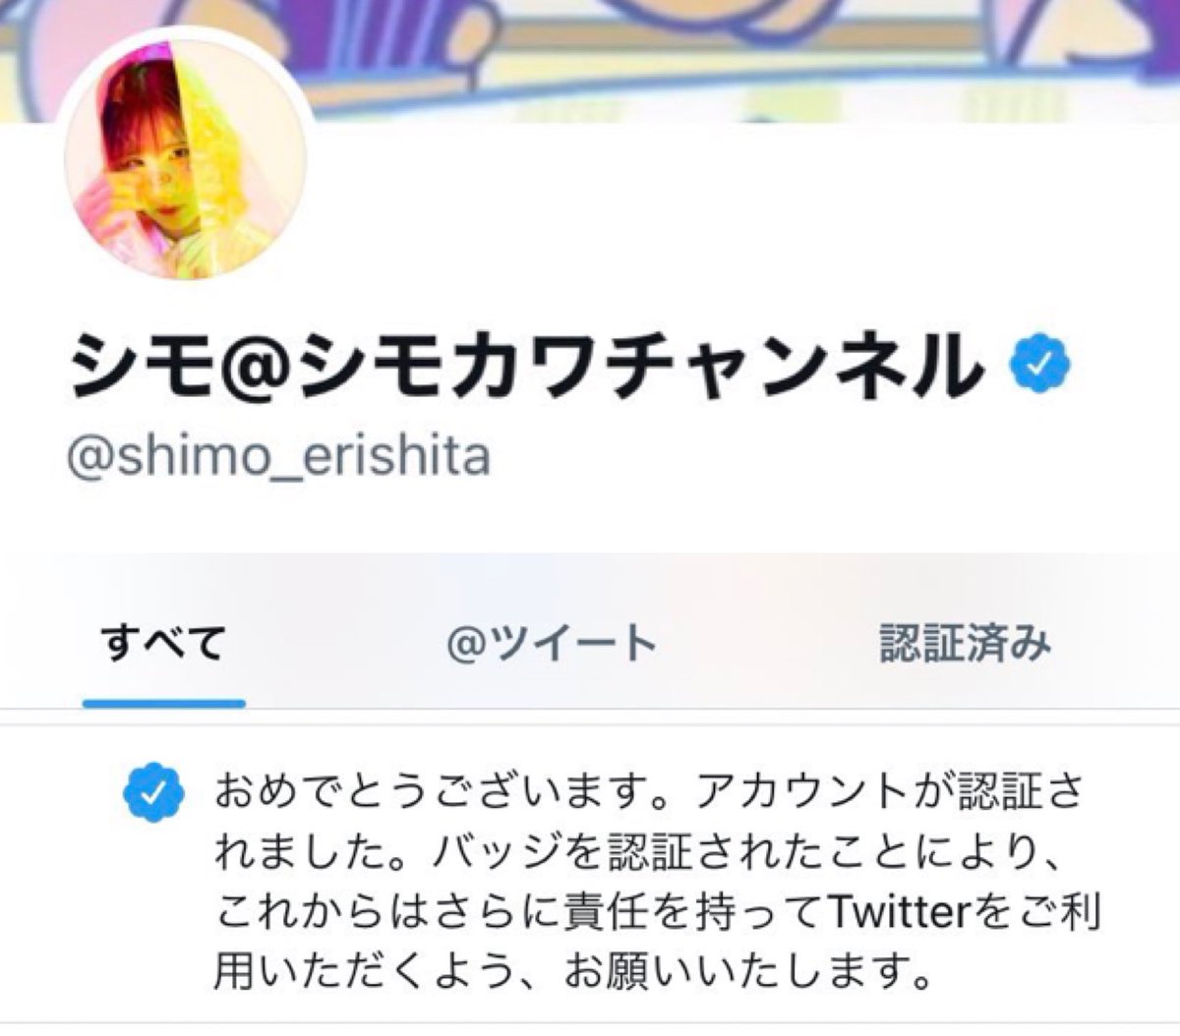The width and height of the screenshot is (1180, 1036).
Task: Open the circular profile avatar photo
Action: point(186,158)
